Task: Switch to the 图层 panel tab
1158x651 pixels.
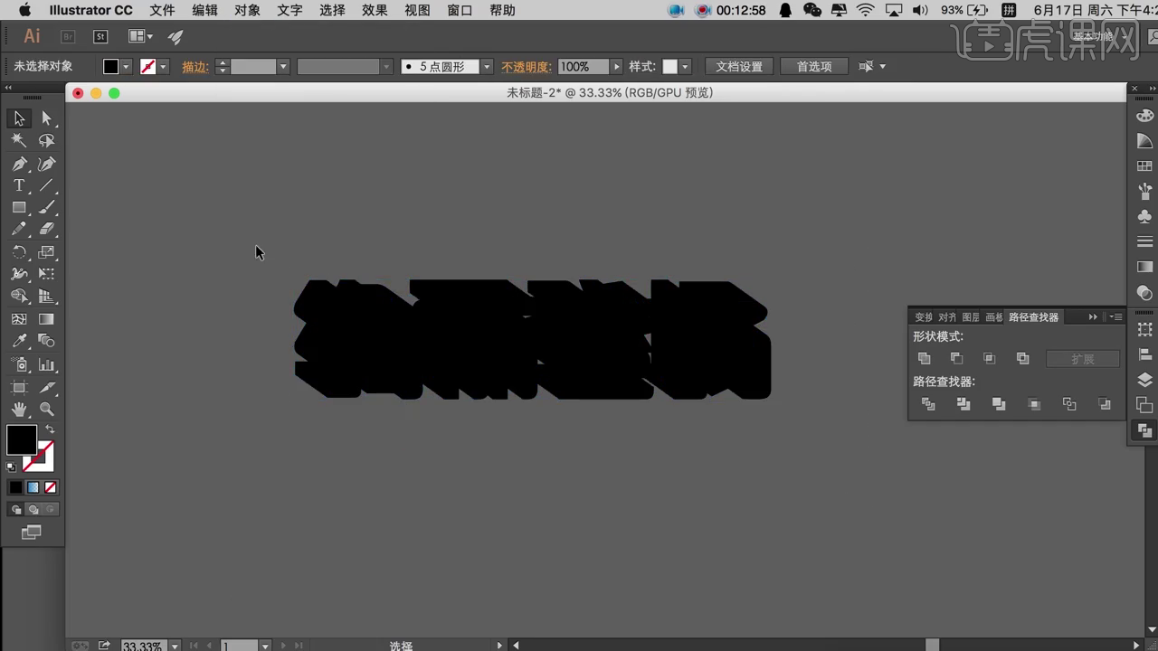Action: [971, 317]
